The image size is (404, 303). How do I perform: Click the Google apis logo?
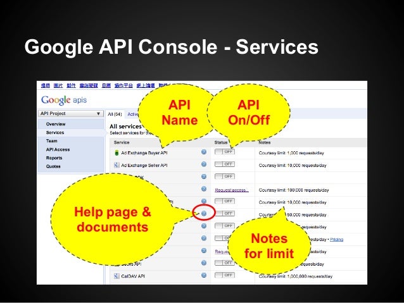point(64,100)
